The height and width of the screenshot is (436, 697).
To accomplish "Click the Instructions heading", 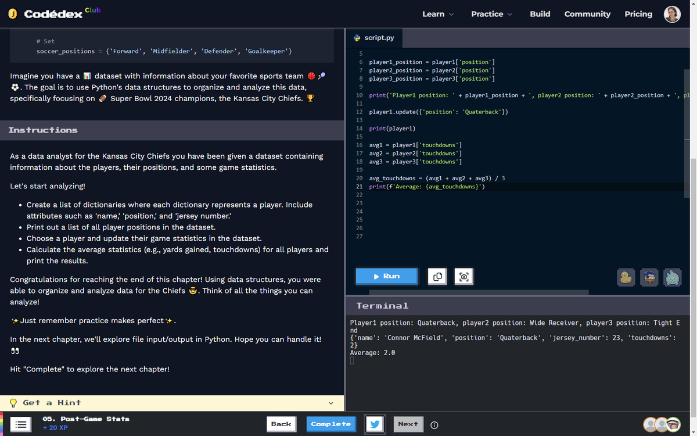I will (43, 130).
